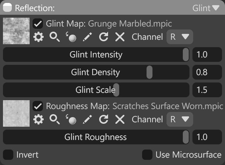This screenshot has width=225, height=165.
Task: Disable the Glint Map checkbox
Action: [x=38, y=24]
